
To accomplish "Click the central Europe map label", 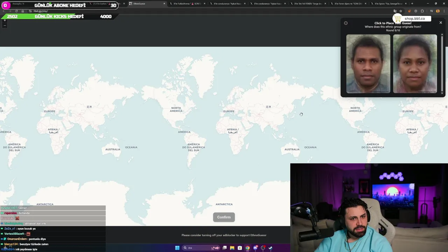I will coord(229,111).
